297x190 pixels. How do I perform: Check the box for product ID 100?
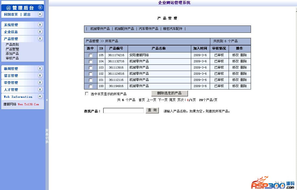[x=90, y=86]
